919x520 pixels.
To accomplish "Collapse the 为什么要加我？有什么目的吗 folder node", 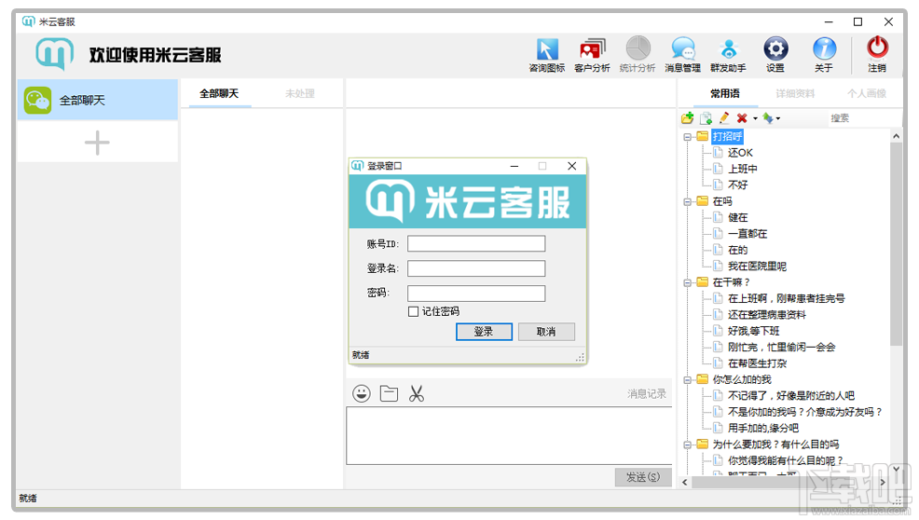I will coord(688,445).
